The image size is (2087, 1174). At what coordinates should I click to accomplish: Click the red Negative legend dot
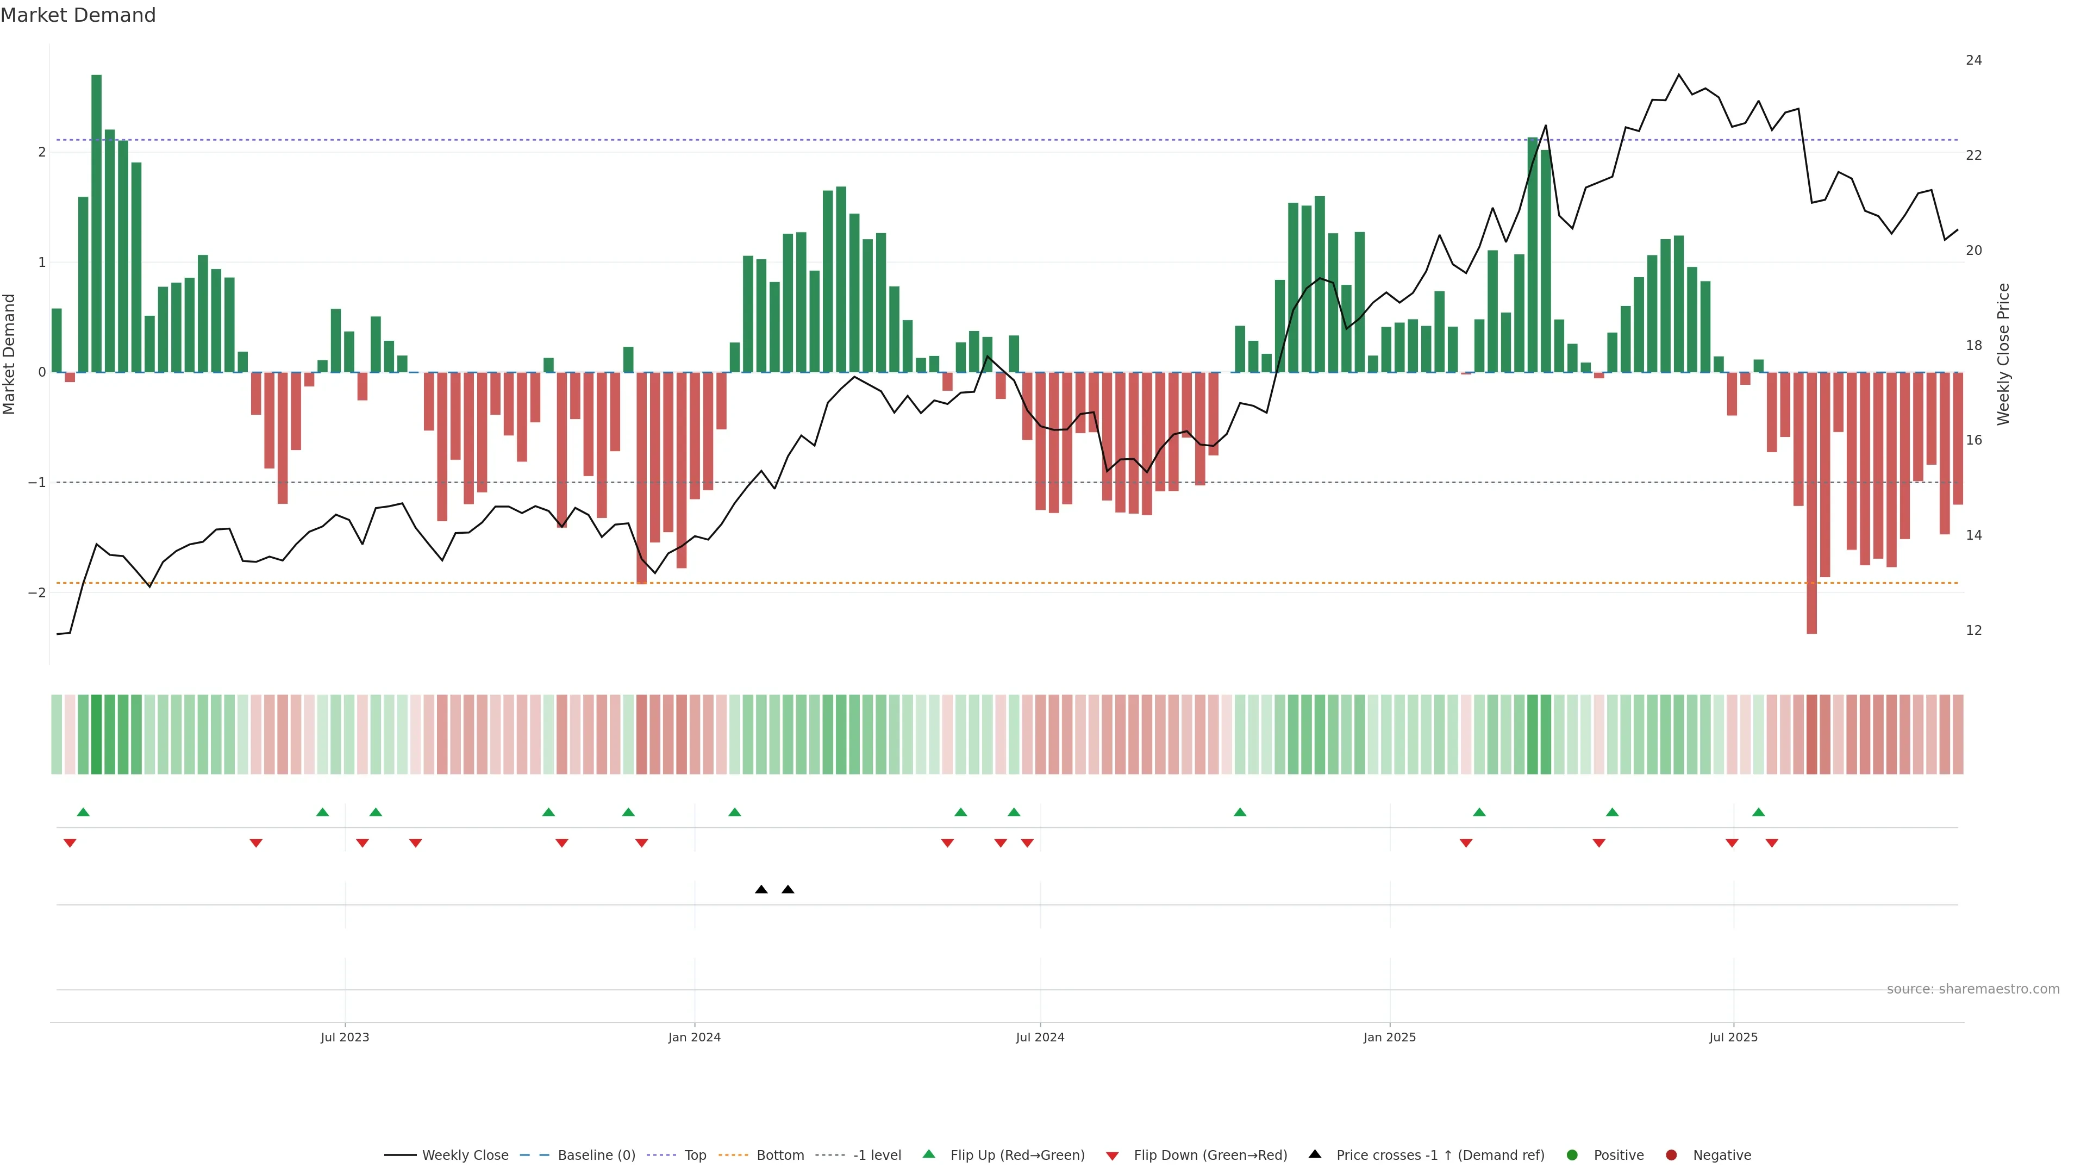1671,1154
